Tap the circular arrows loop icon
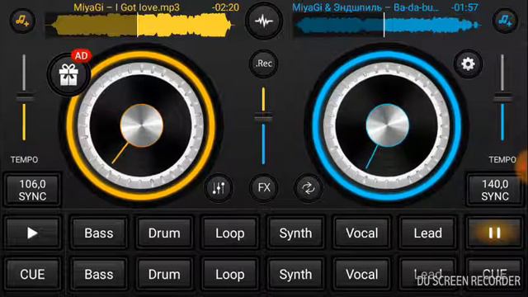This screenshot has height=297, width=528. point(309,188)
